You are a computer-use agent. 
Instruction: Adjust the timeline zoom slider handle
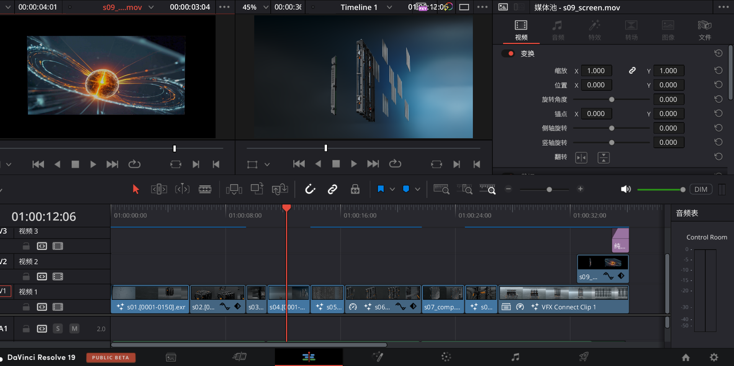549,190
